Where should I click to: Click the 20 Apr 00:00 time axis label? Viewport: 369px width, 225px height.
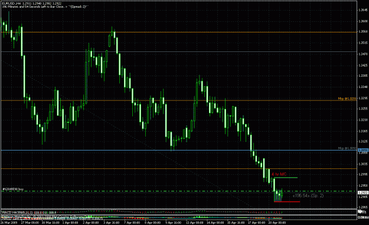click(x=277, y=223)
